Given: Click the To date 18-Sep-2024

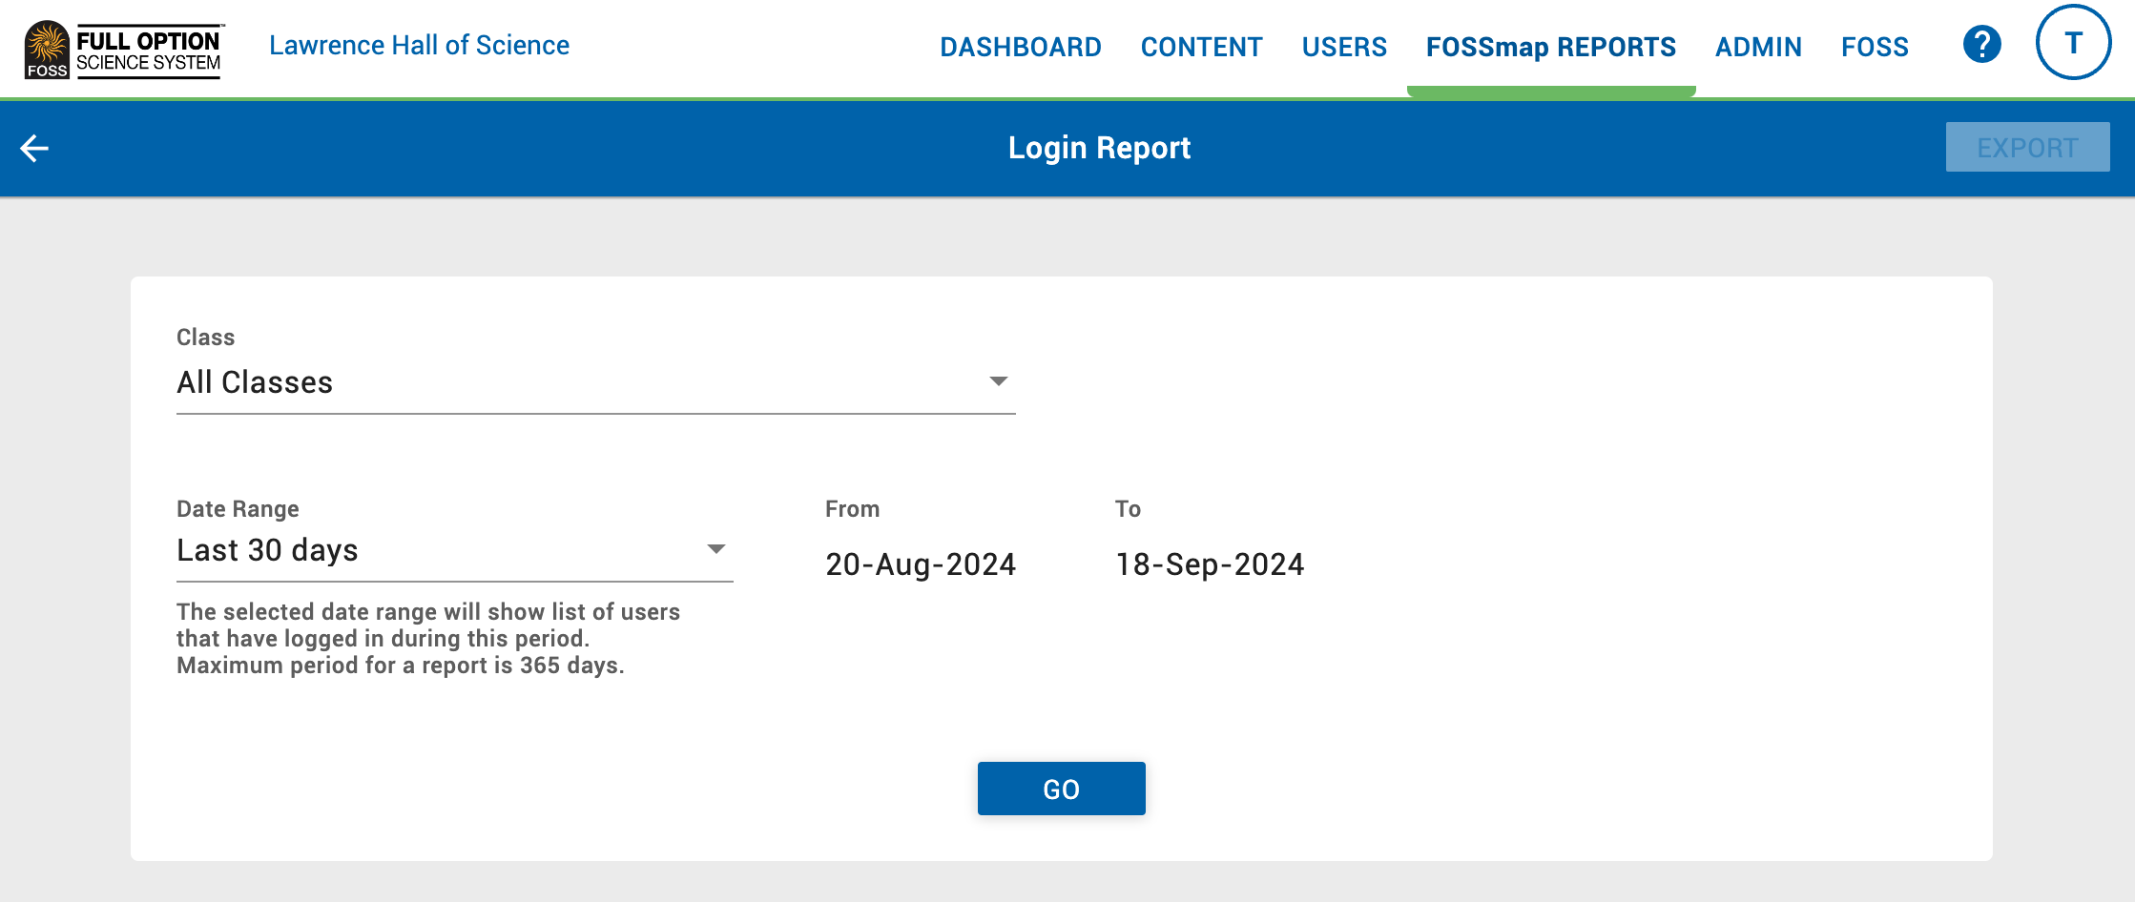Looking at the screenshot, I should tap(1210, 564).
